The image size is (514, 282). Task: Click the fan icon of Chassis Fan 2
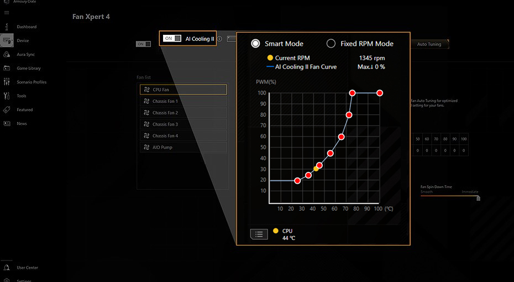tap(146, 112)
